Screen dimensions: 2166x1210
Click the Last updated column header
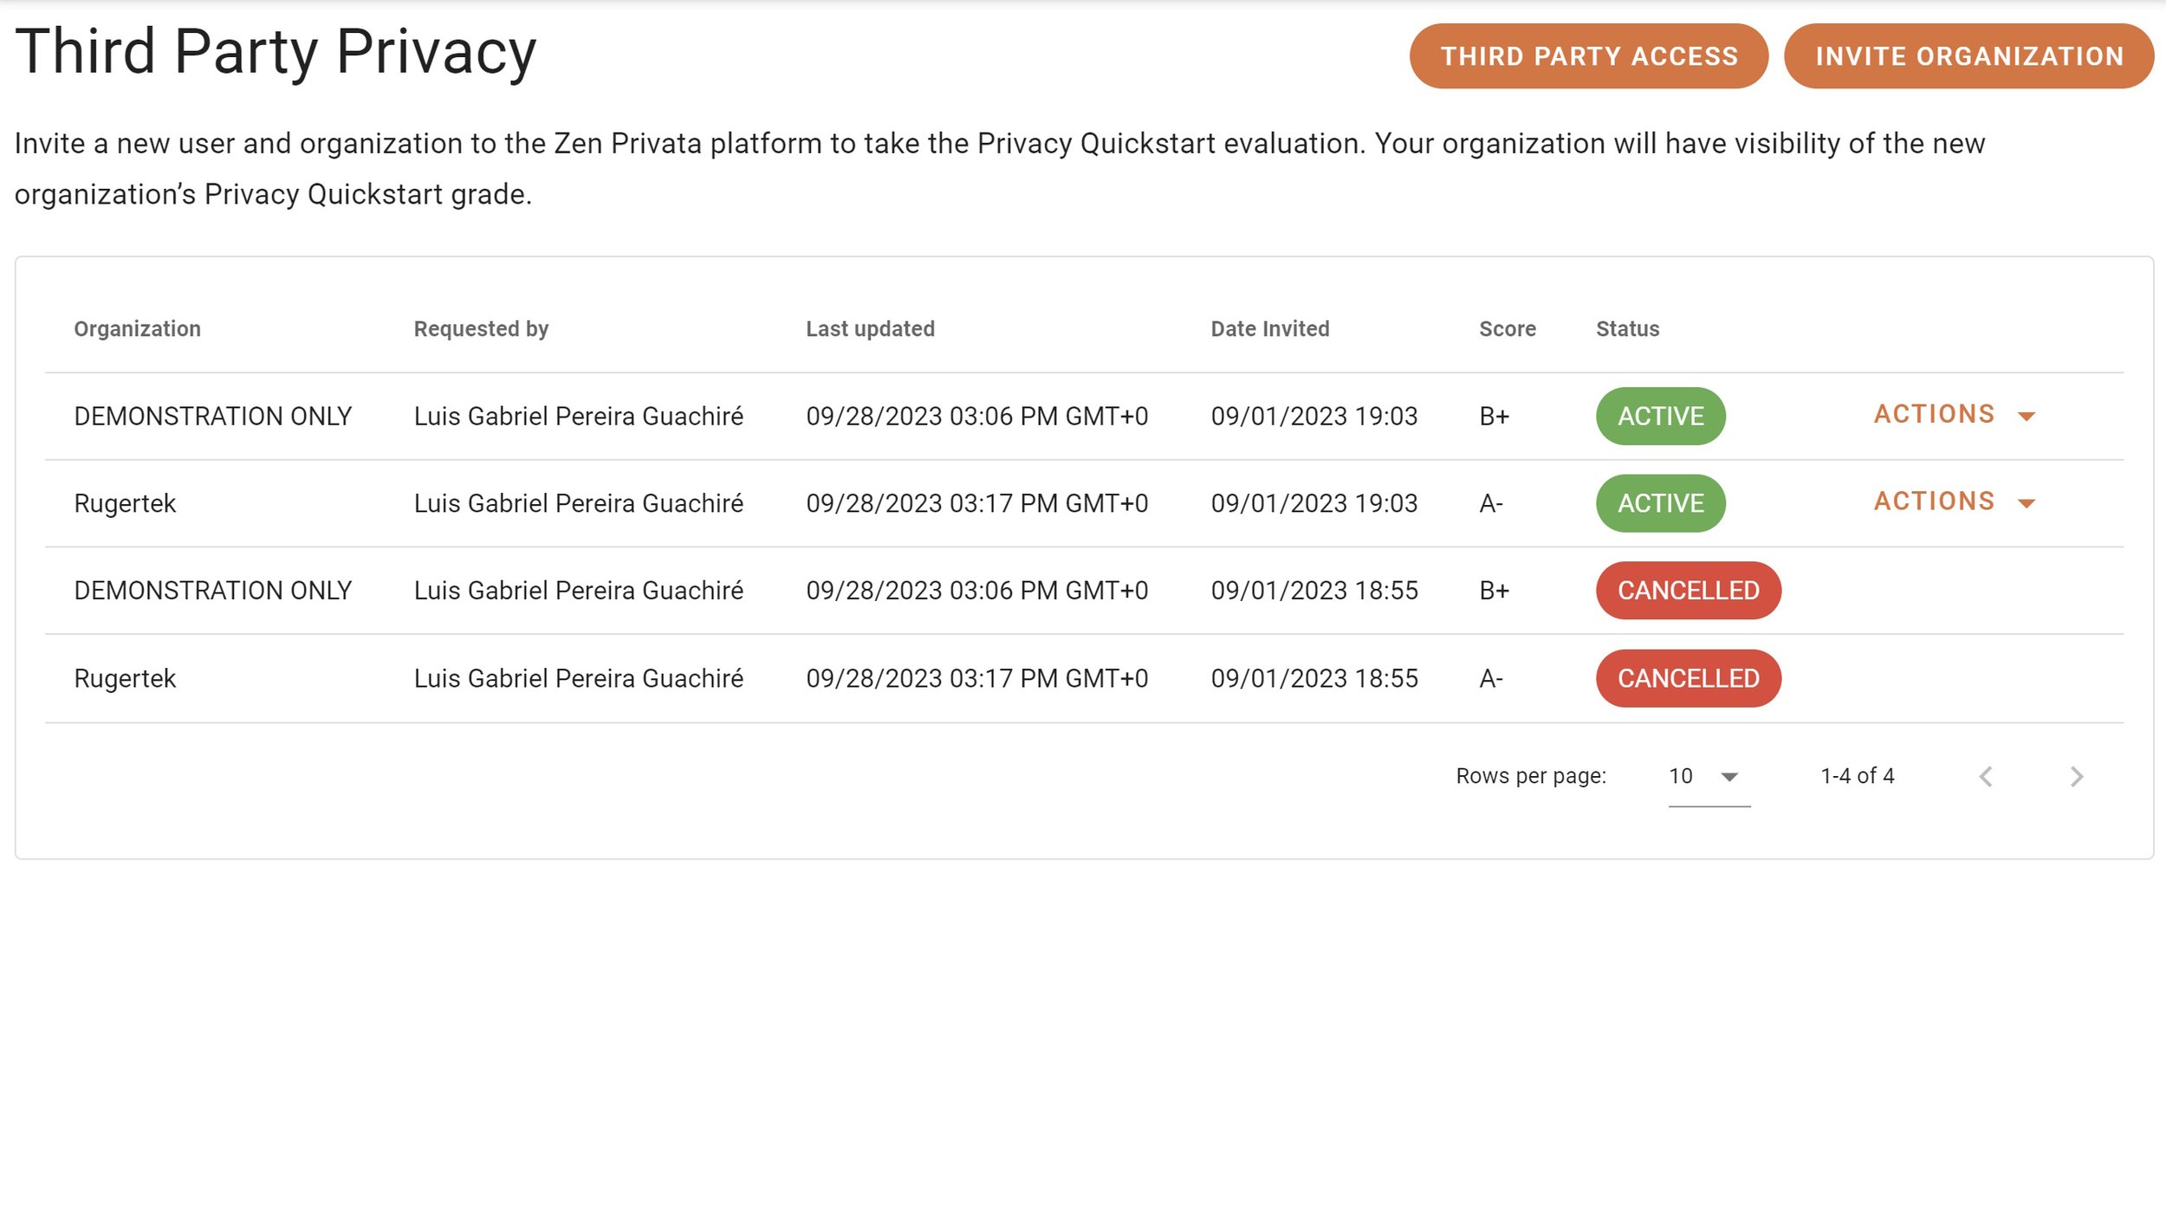coord(870,329)
